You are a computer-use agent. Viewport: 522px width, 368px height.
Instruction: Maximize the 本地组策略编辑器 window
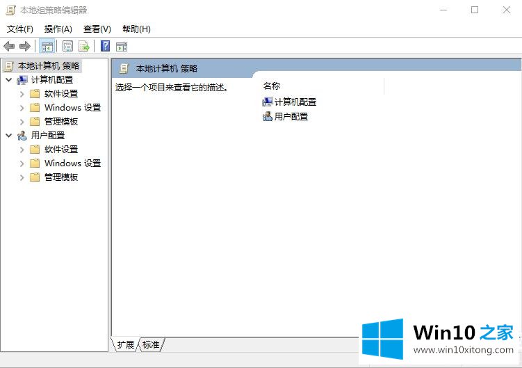point(475,10)
